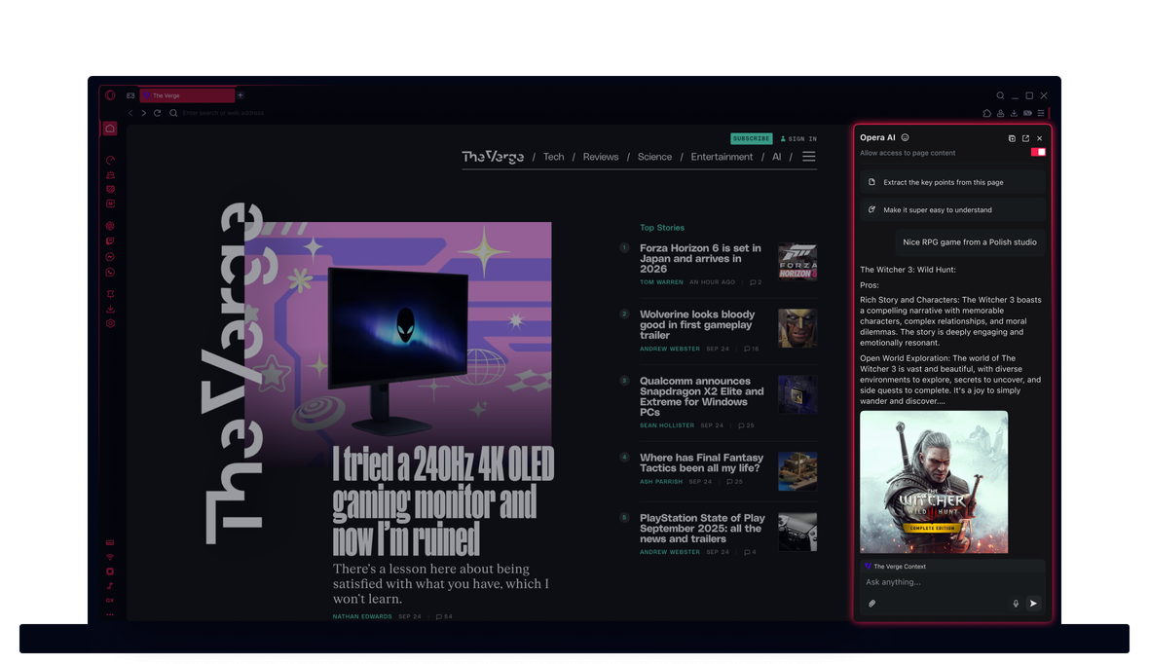
Task: Click the microphone icon in Opera AI
Action: coord(1016,604)
